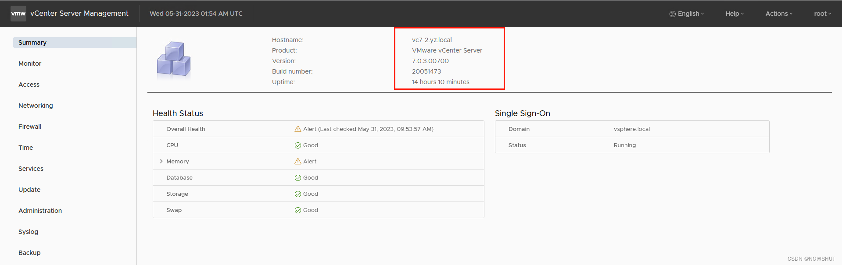
Task: Click the globe language icon
Action: point(672,14)
